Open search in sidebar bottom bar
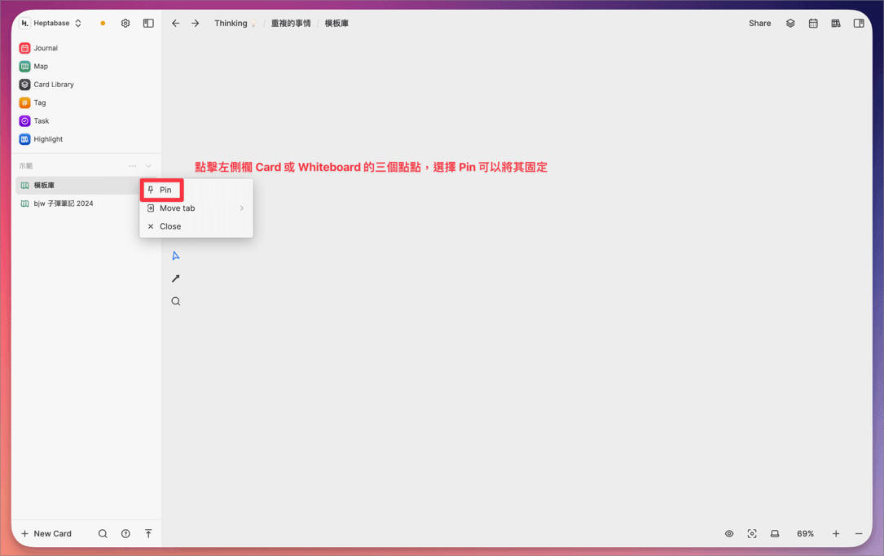884x556 pixels. point(103,533)
